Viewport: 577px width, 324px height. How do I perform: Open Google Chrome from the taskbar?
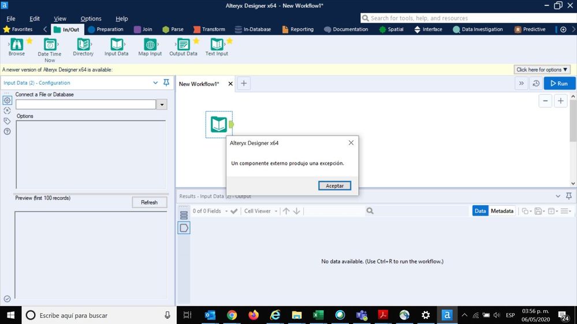click(x=232, y=315)
